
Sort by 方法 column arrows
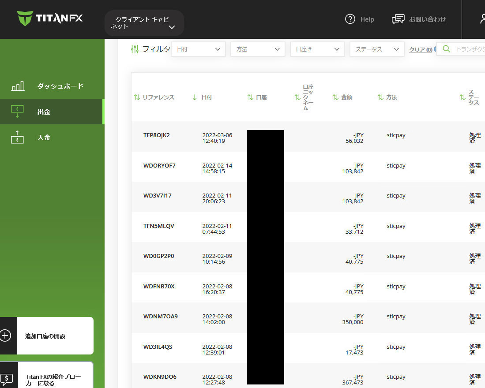tap(380, 97)
